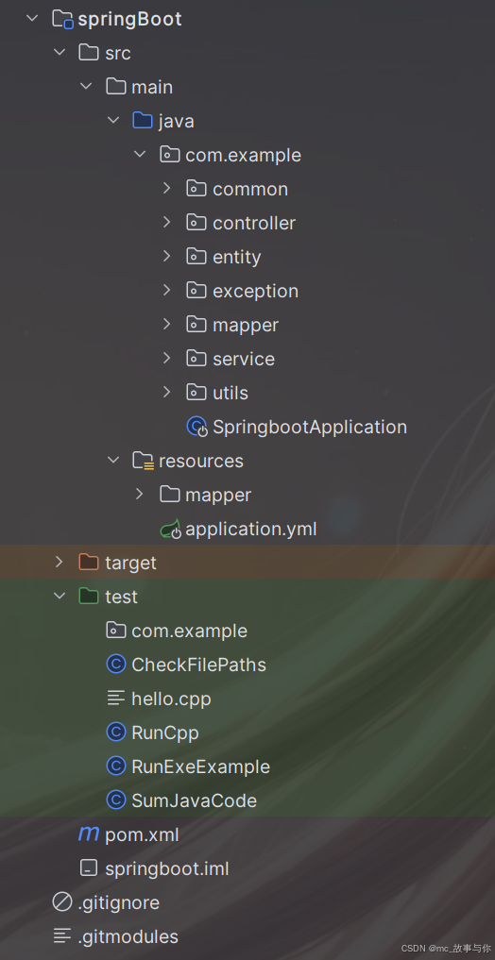Select the RunExeExample class
Screen dimensions: 495x960
click(200, 766)
